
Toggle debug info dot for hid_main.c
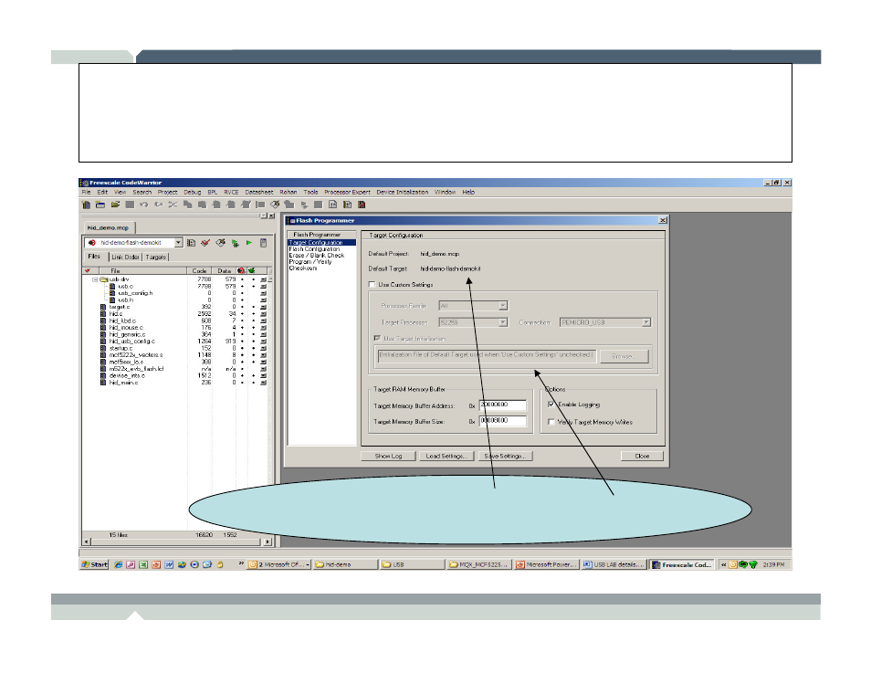click(253, 383)
